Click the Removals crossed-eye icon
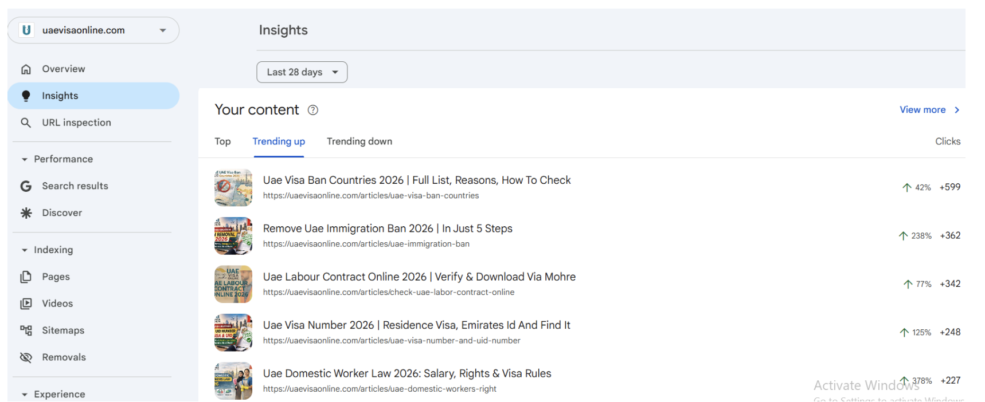 (26, 357)
